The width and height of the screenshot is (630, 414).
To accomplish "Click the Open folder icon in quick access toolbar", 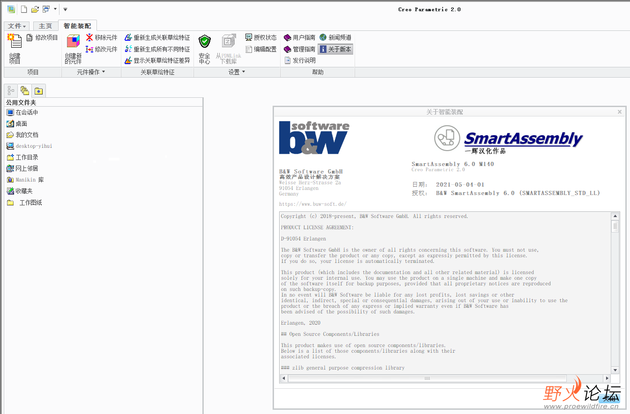I will pyautogui.click(x=35, y=9).
